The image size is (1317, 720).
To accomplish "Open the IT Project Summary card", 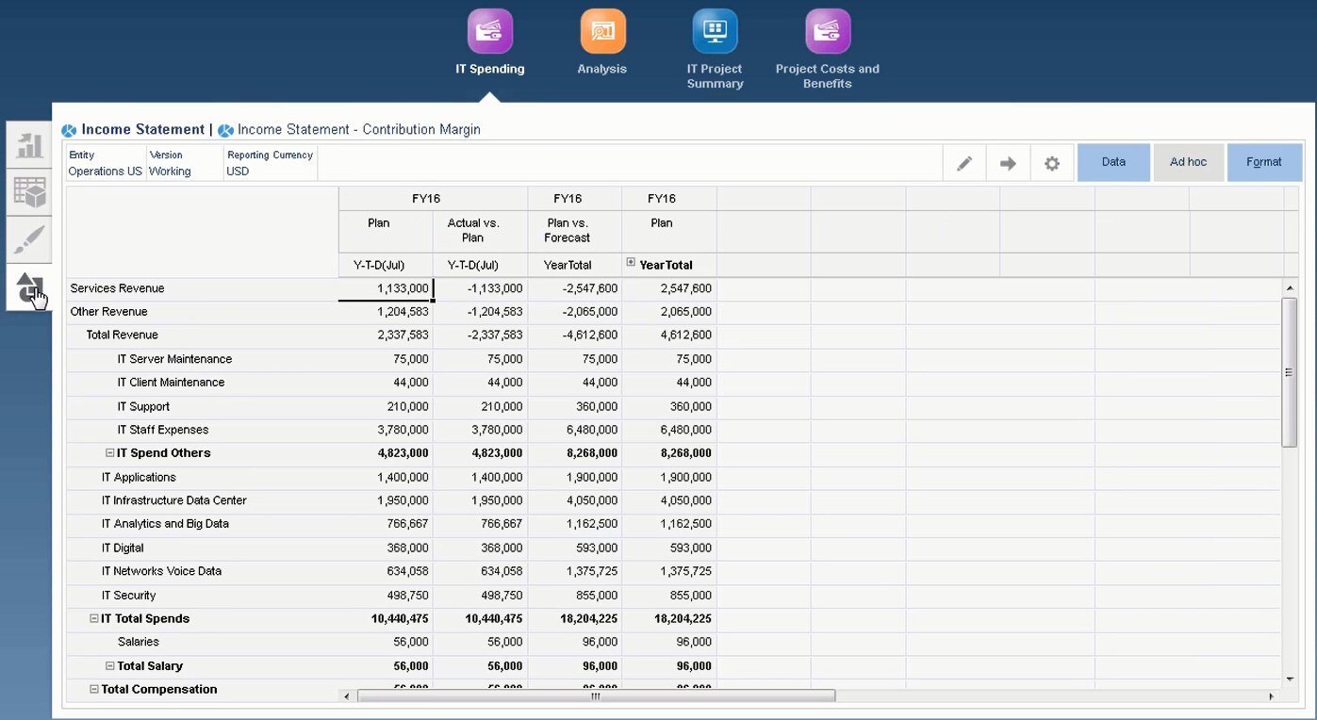I will 715,32.
